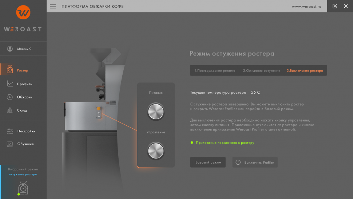The height and width of the screenshot is (199, 353).
Task: Select the Ростер roaster icon
Action: click(10, 69)
